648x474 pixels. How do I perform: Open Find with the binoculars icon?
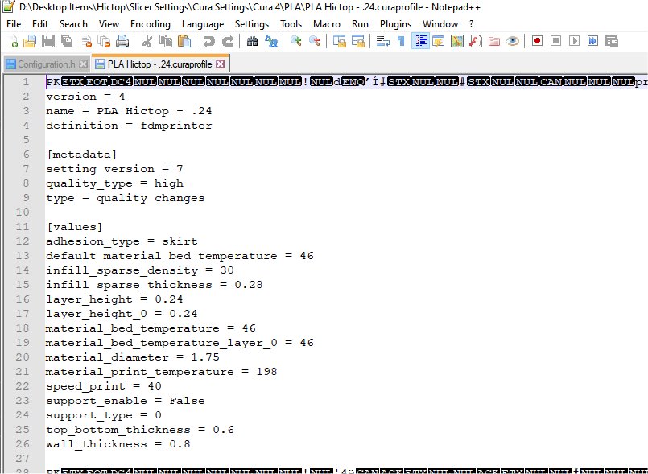pos(252,41)
